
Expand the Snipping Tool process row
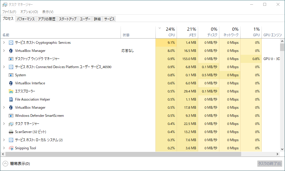(x=4, y=148)
